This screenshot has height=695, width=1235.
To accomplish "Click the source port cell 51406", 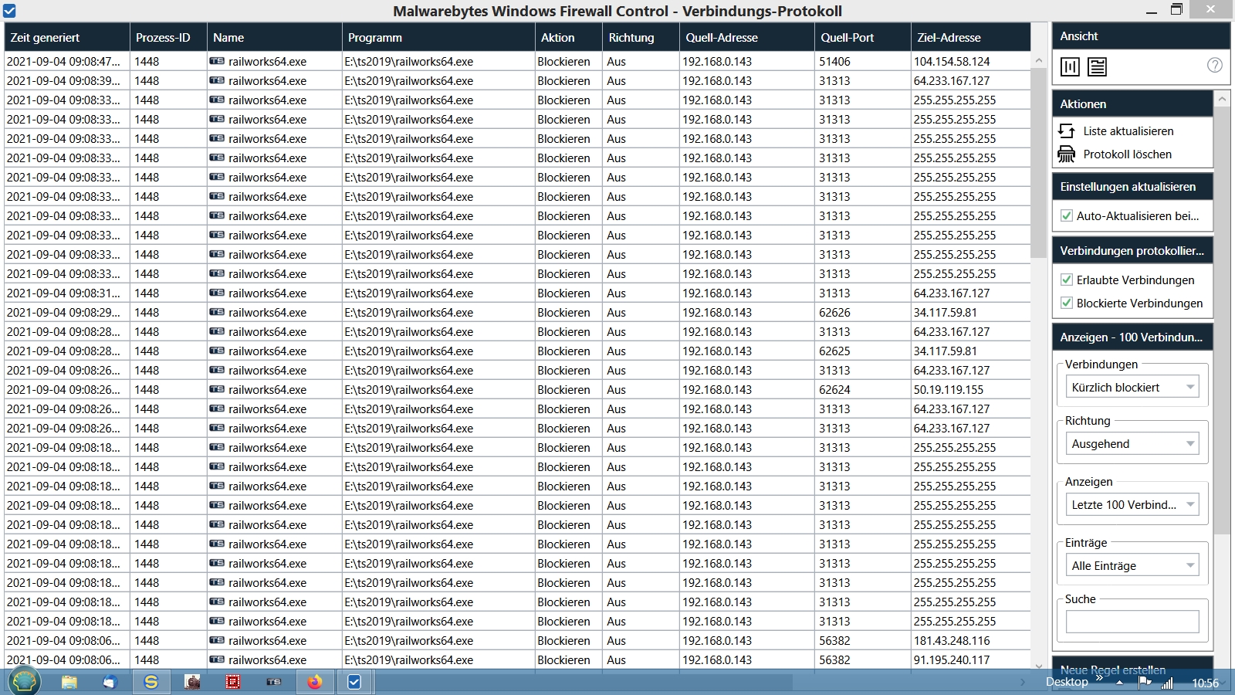I will pos(863,61).
